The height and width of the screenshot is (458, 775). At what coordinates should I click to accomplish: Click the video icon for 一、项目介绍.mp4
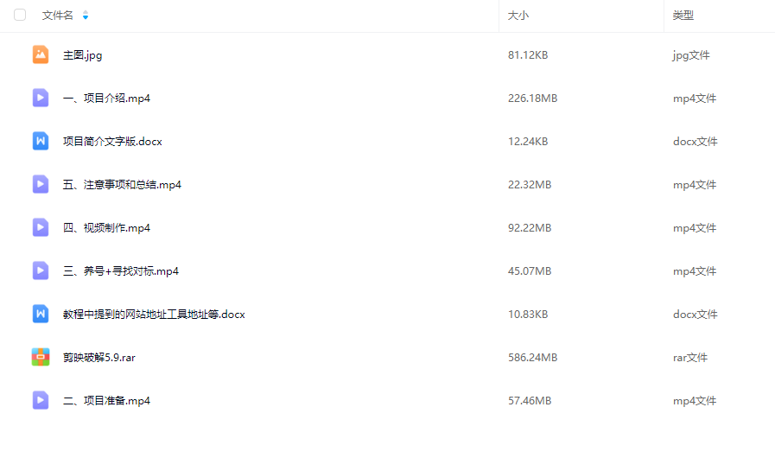point(41,98)
